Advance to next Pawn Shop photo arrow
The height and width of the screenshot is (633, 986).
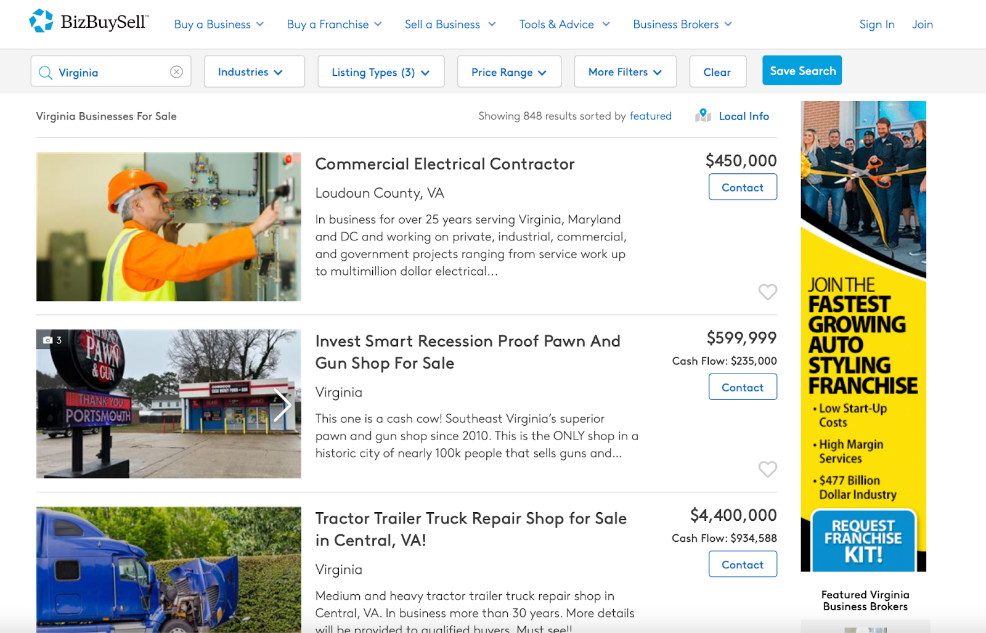click(282, 405)
